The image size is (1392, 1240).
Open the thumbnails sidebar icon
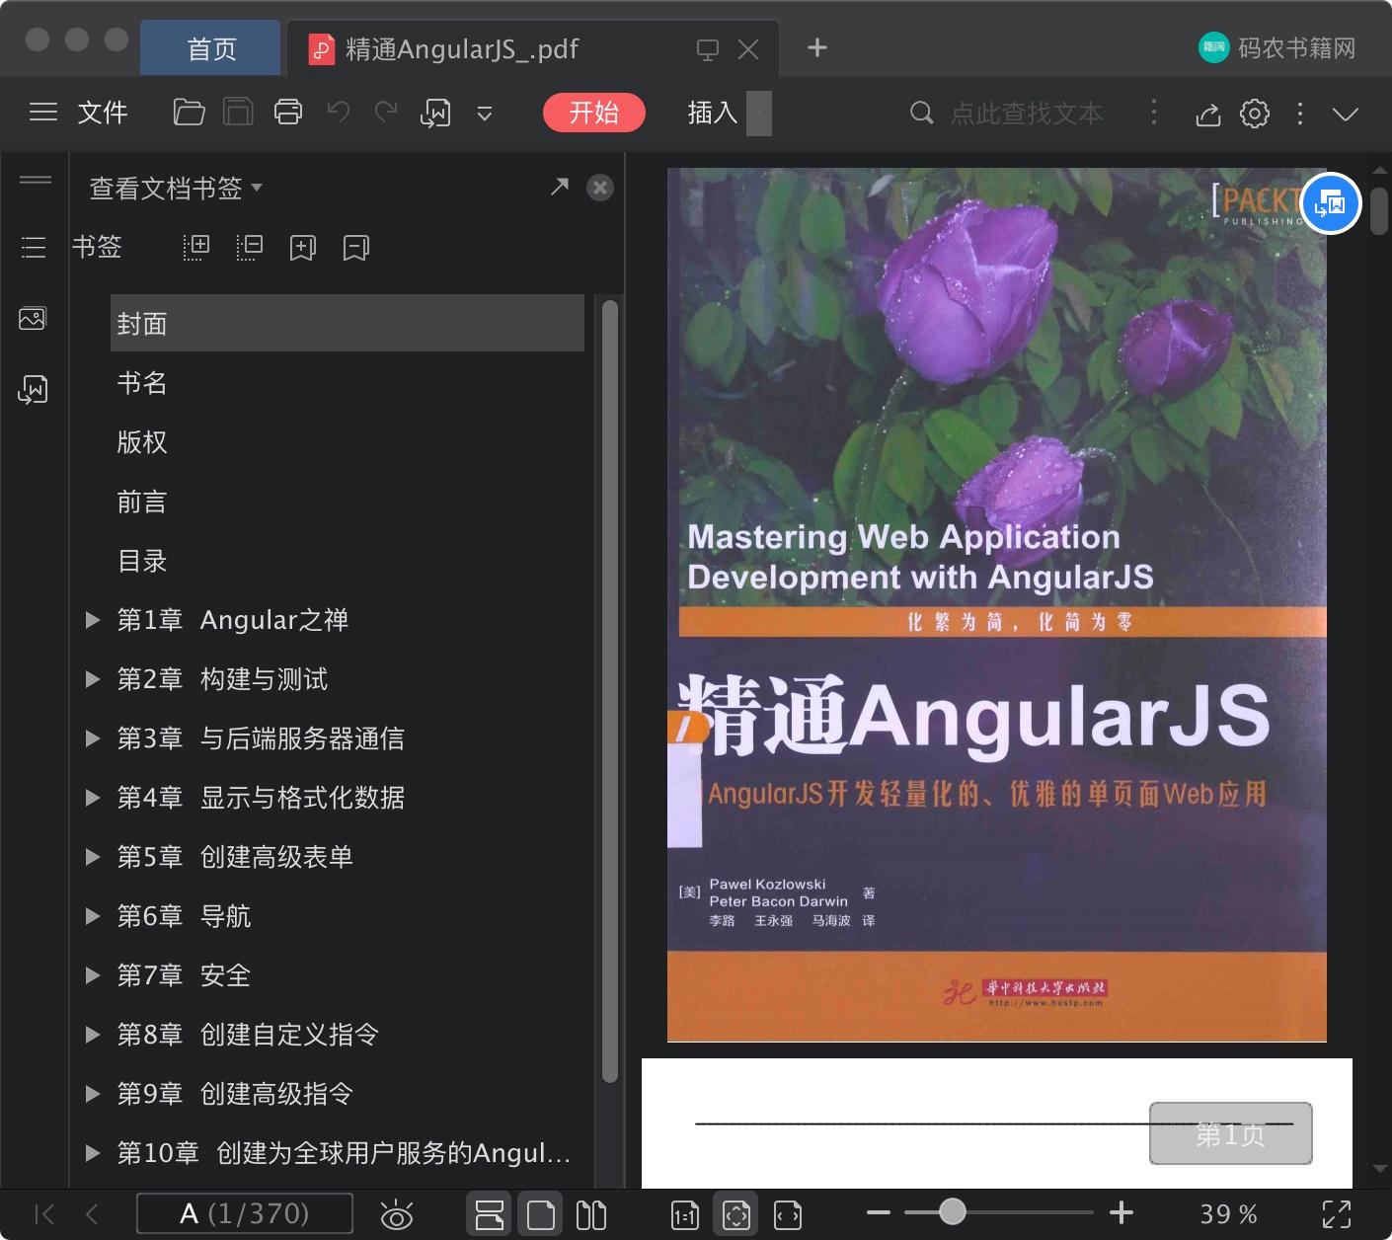tap(33, 319)
